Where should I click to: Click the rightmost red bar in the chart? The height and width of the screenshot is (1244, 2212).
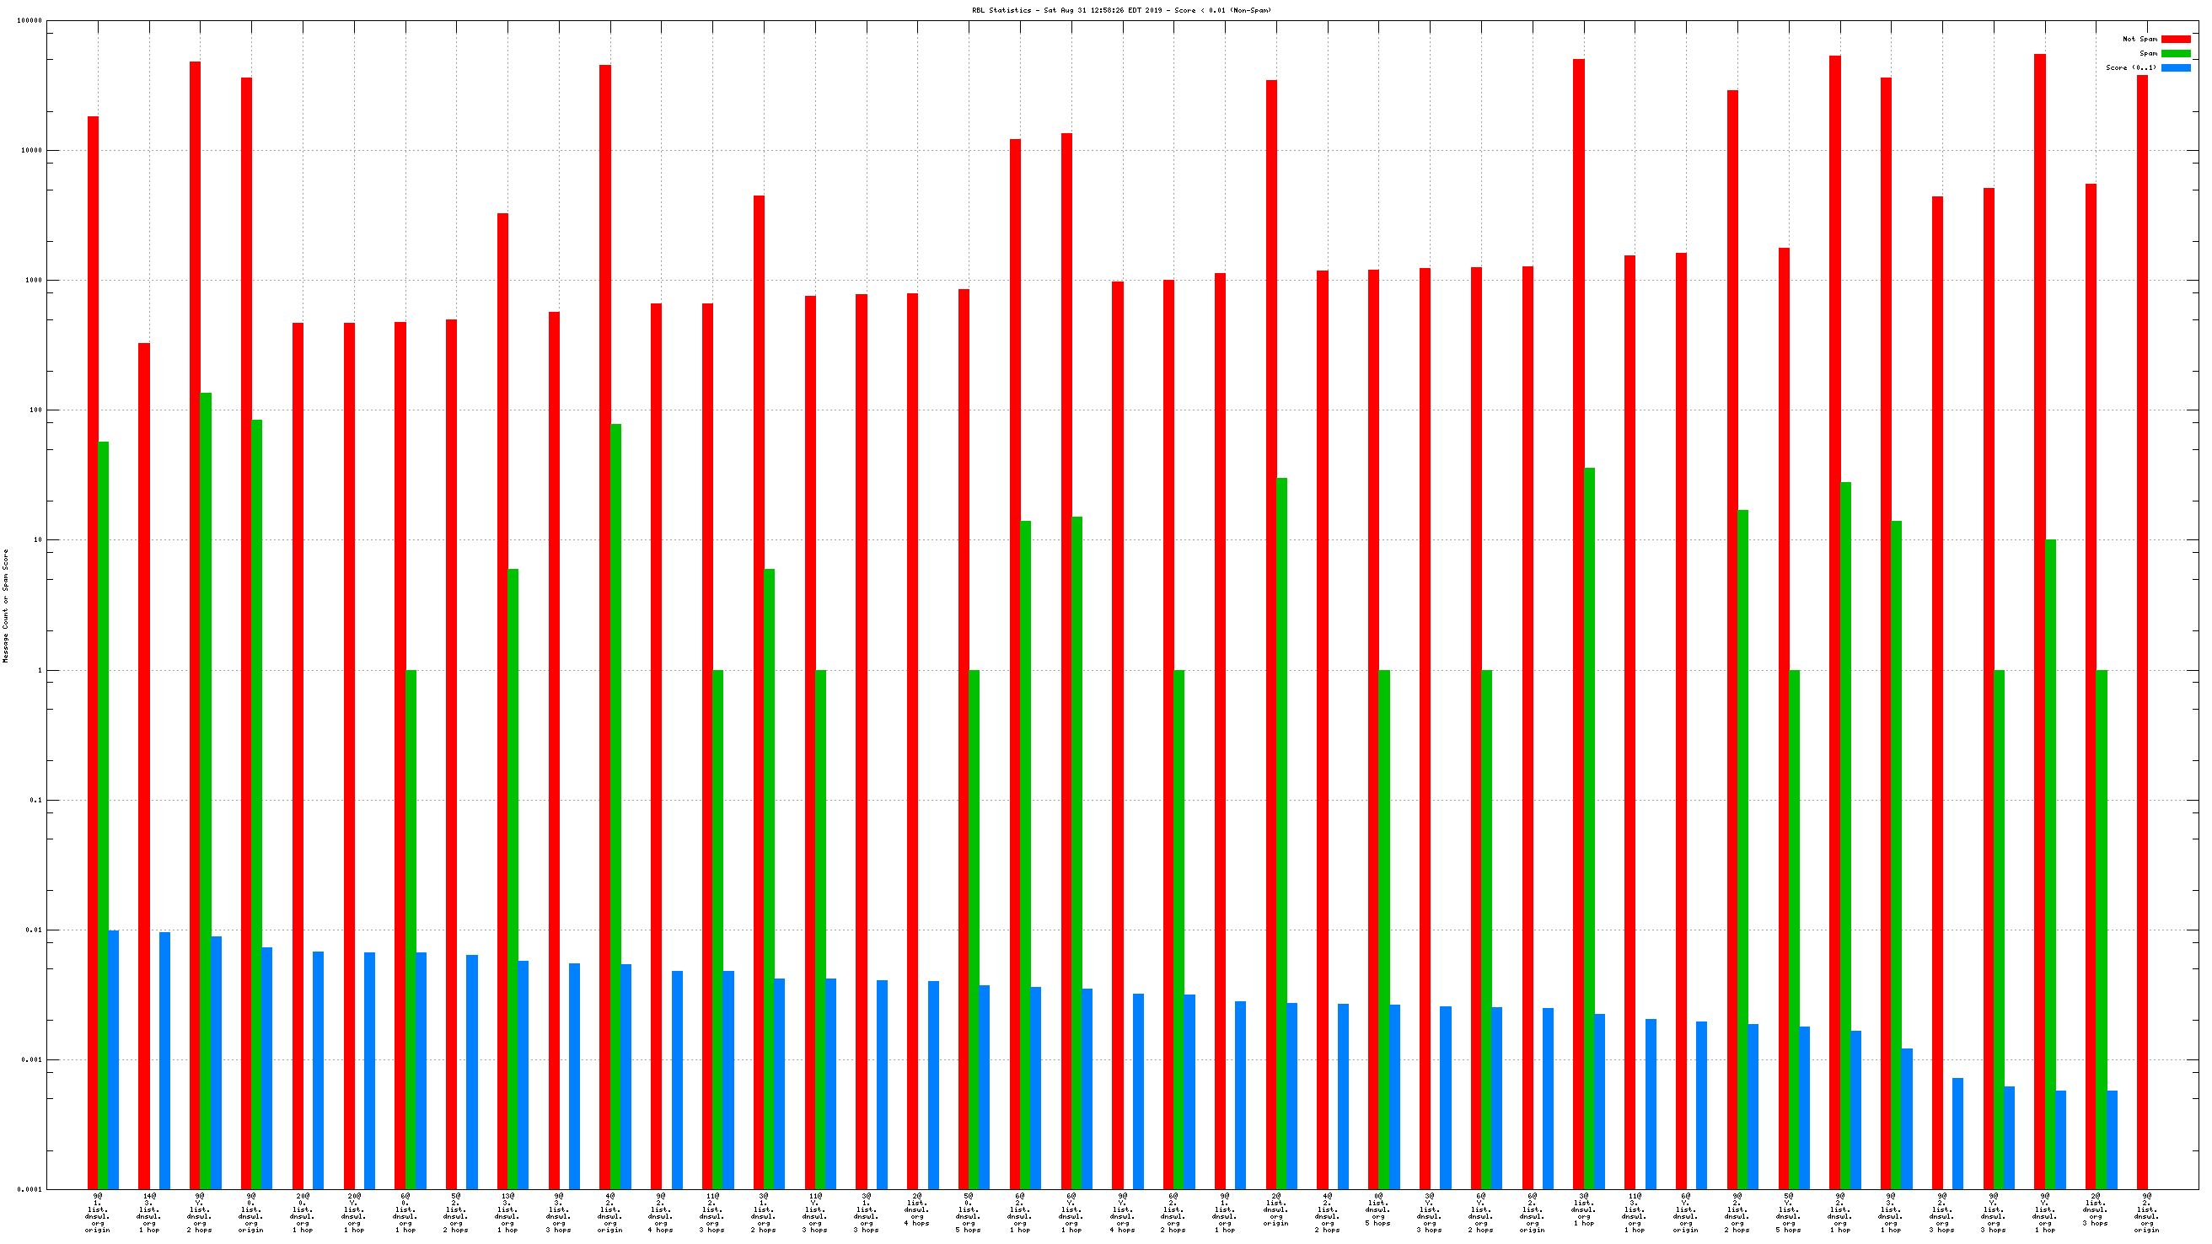(2141, 632)
